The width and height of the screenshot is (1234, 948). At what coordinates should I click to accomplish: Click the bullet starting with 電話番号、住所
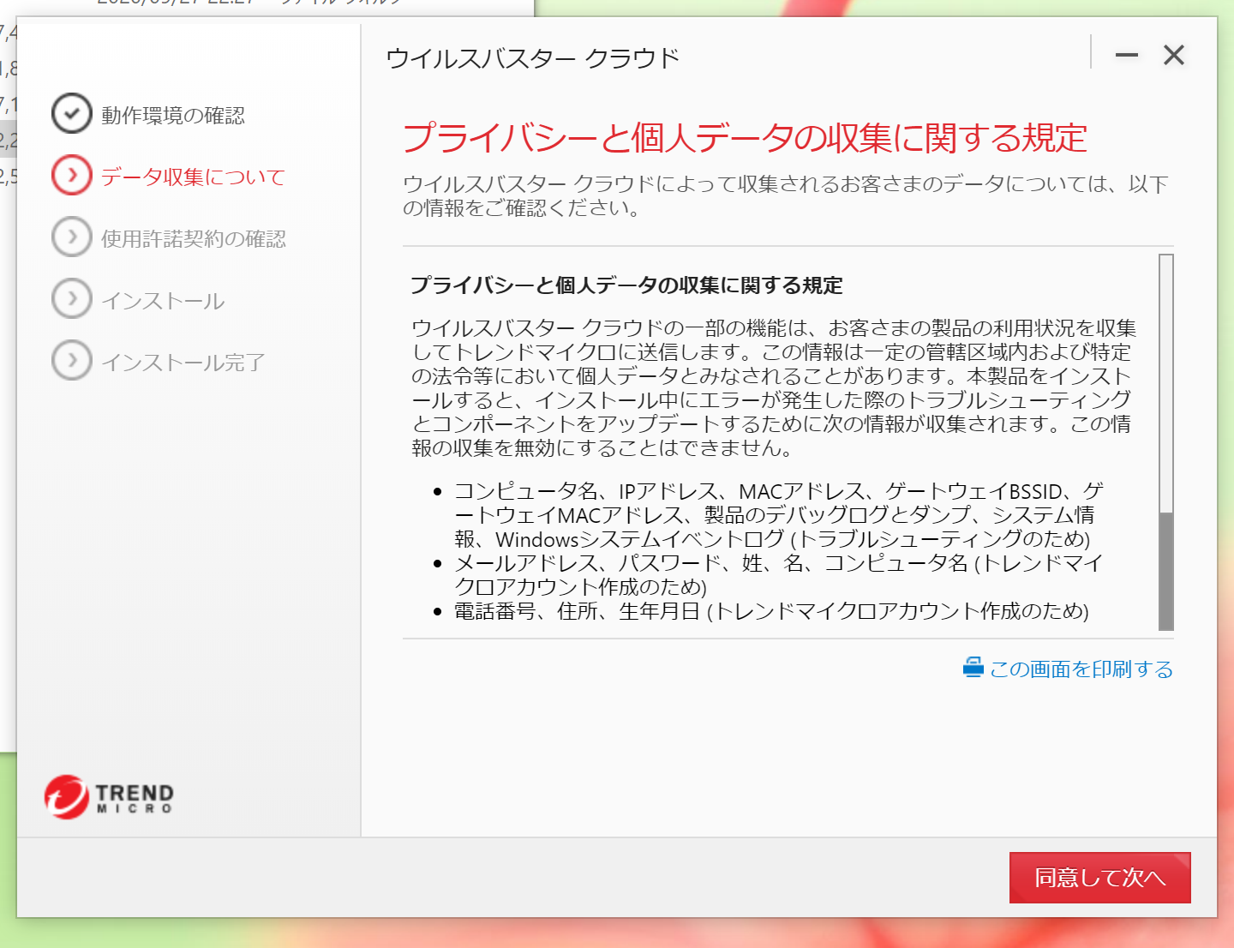tap(771, 611)
